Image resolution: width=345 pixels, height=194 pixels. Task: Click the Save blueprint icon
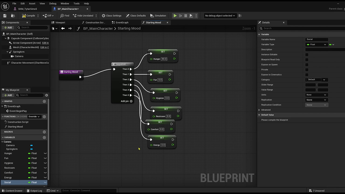[x=5, y=16]
